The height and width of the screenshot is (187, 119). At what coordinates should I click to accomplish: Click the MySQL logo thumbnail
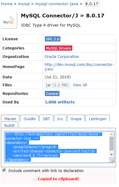[x=9, y=20]
